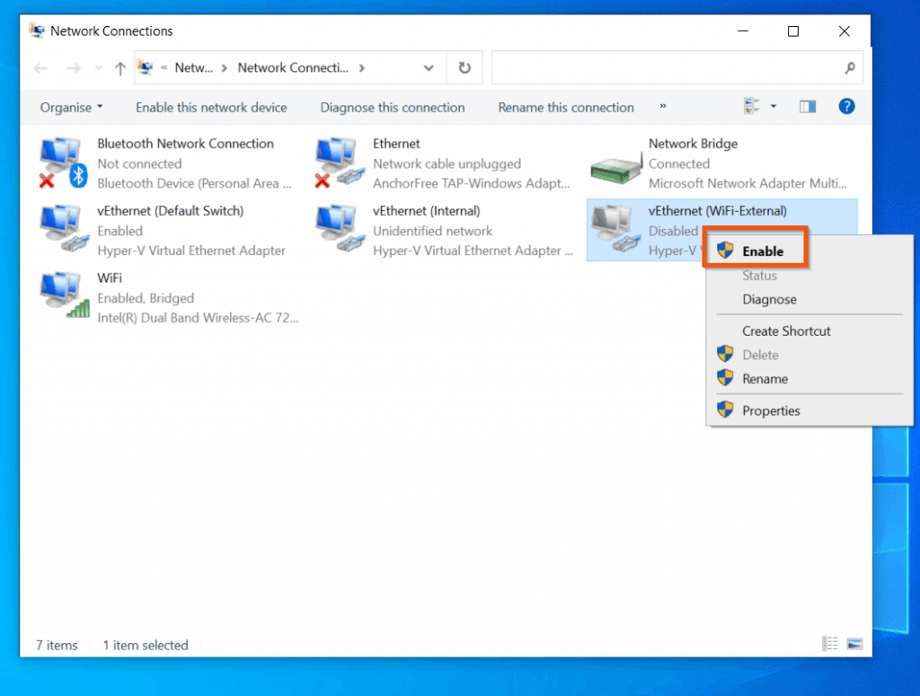The height and width of the screenshot is (696, 920).
Task: Open Help via the question mark icon
Action: (x=846, y=106)
